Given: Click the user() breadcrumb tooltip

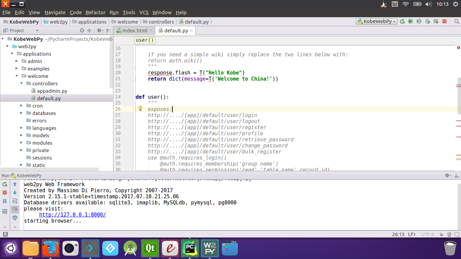Looking at the screenshot, I should (145, 40).
